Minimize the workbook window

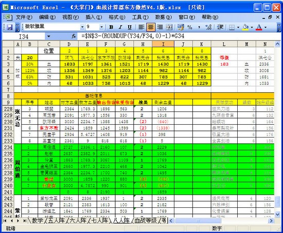click(264, 17)
